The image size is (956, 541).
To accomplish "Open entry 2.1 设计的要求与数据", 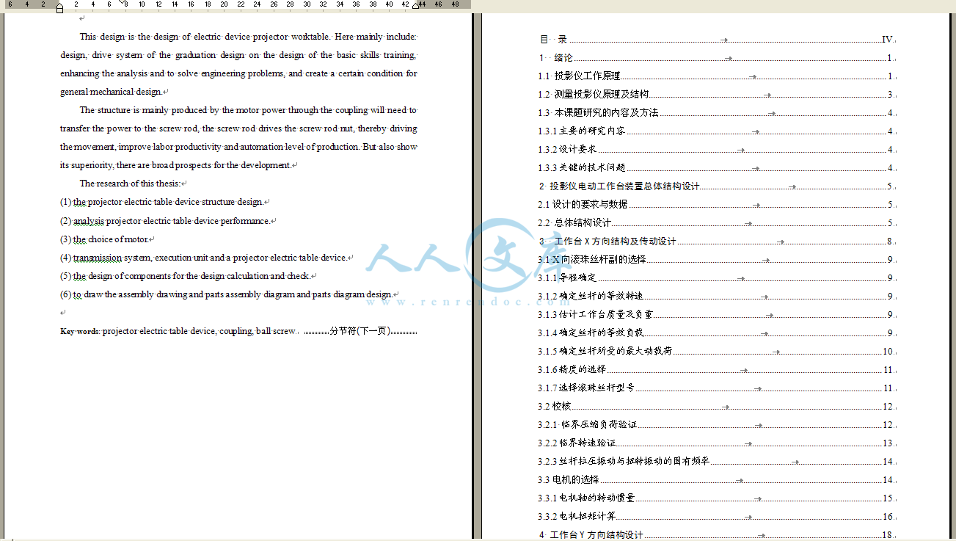I will (717, 205).
